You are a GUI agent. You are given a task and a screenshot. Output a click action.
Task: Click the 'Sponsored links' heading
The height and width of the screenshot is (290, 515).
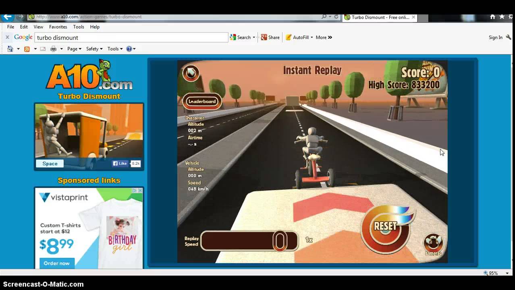point(89,180)
